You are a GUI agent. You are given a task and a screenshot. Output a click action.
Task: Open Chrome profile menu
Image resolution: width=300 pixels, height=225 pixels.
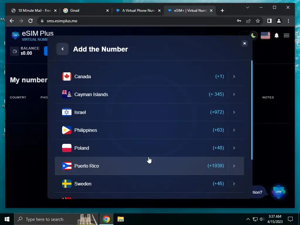click(279, 21)
